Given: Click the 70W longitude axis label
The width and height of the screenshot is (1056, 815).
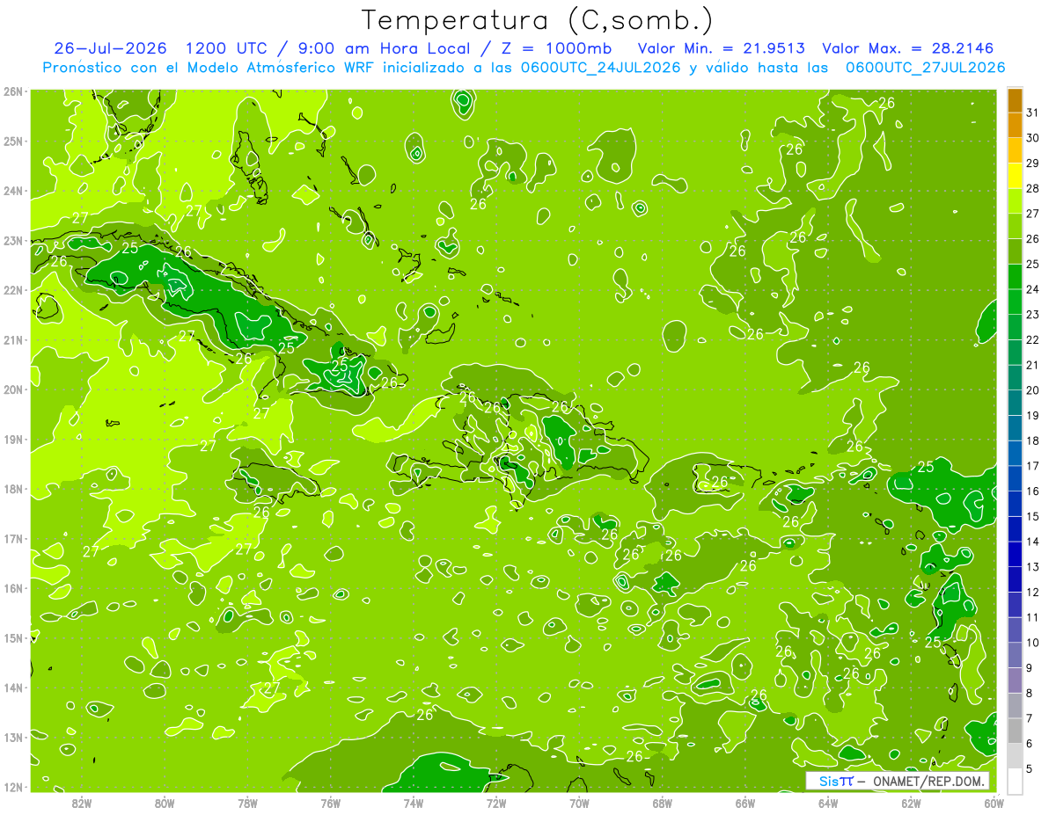Looking at the screenshot, I should (x=579, y=803).
